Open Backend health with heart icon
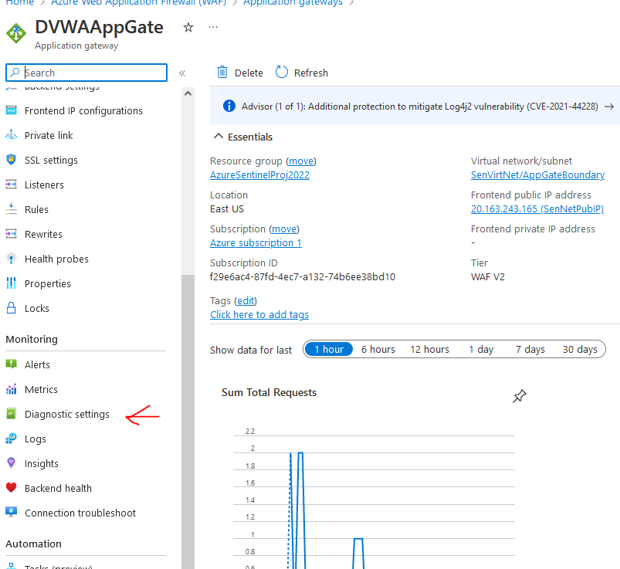 (11, 488)
